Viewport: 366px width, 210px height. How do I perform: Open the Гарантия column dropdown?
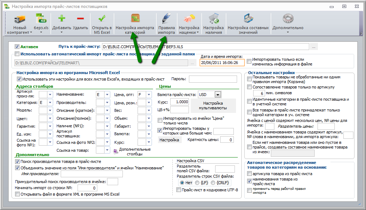[50, 126]
